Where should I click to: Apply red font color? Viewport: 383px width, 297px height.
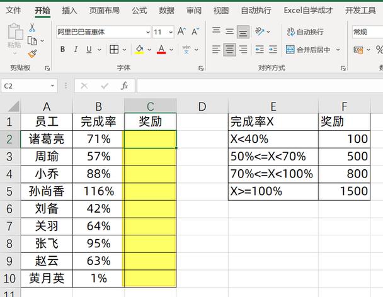[x=161, y=50]
